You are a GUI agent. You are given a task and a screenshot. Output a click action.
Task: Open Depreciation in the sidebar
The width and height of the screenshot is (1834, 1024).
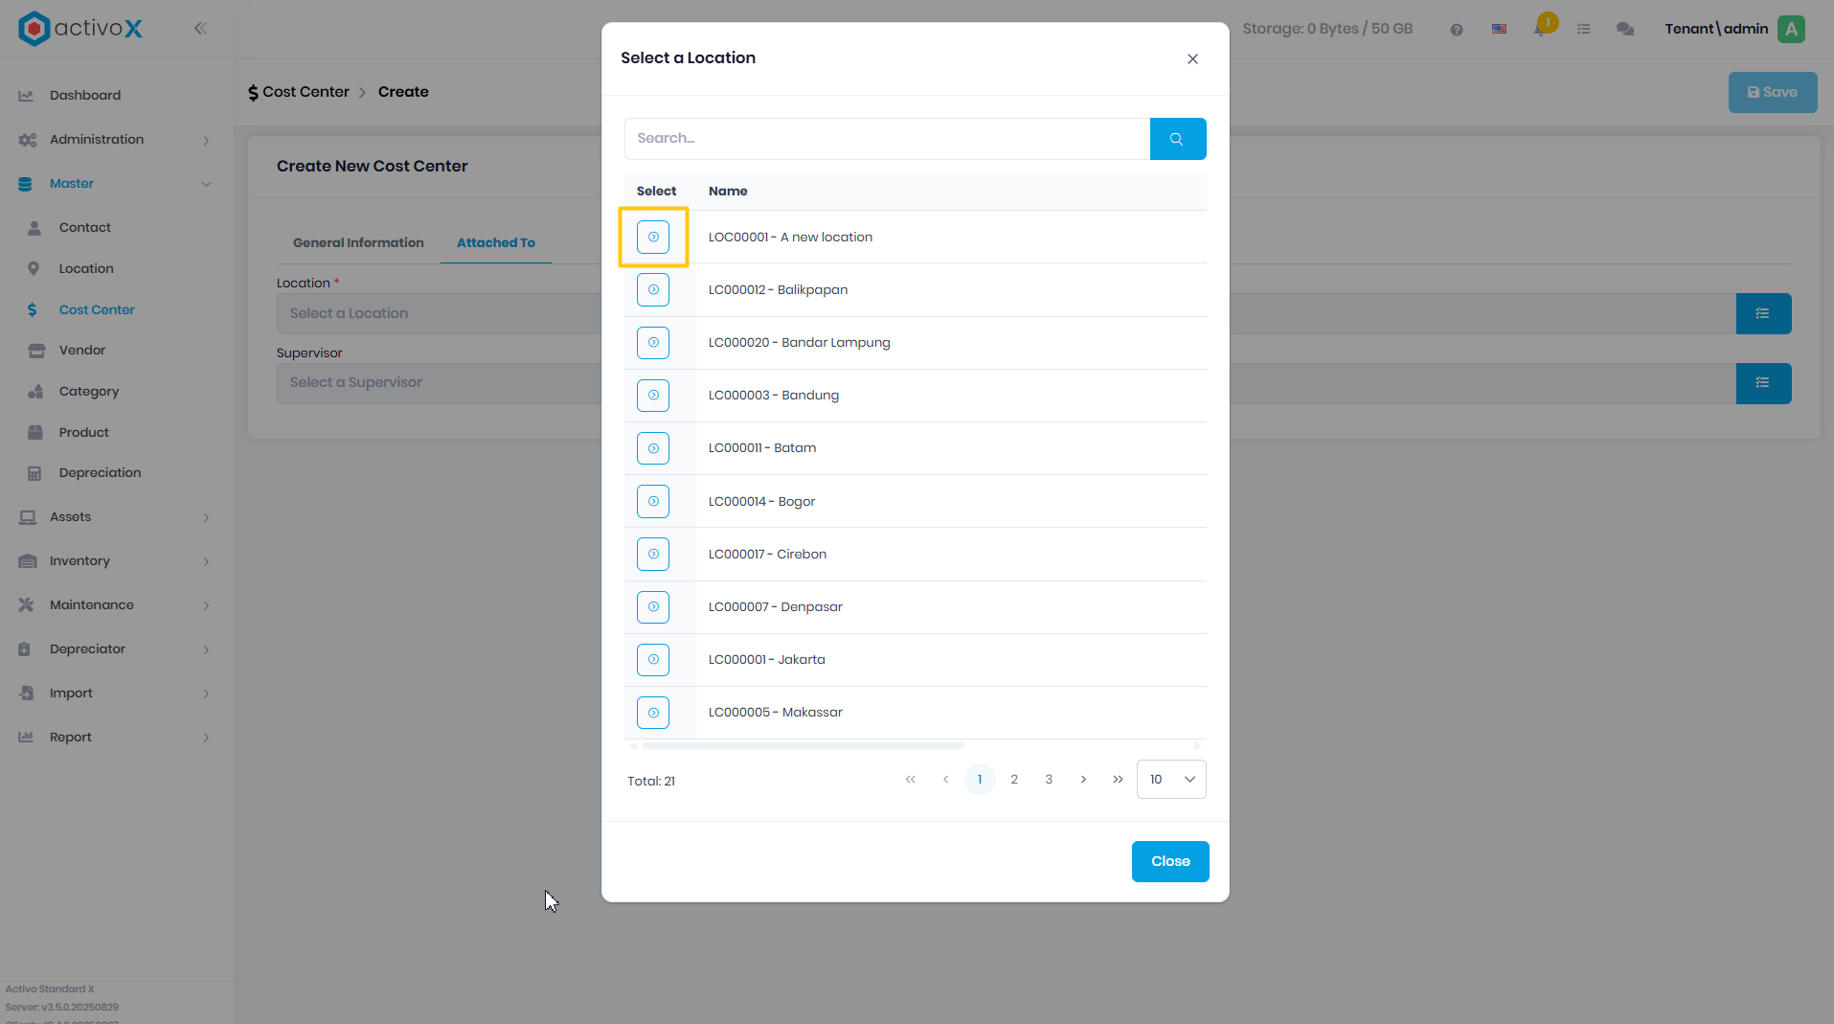(100, 473)
